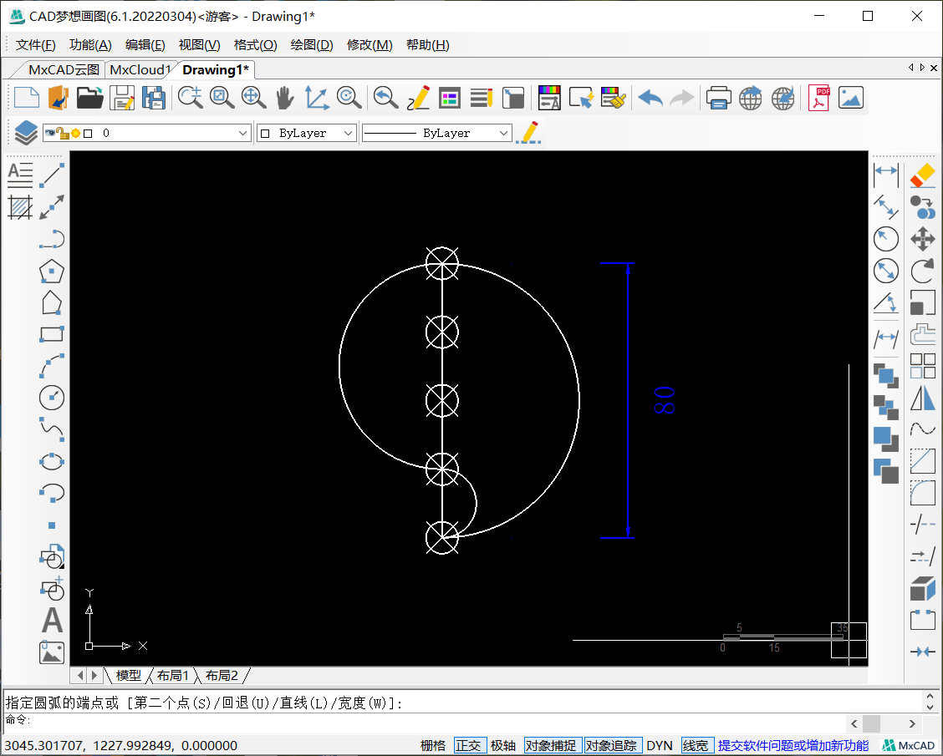
Task: Click the New file icon
Action: coord(27,98)
